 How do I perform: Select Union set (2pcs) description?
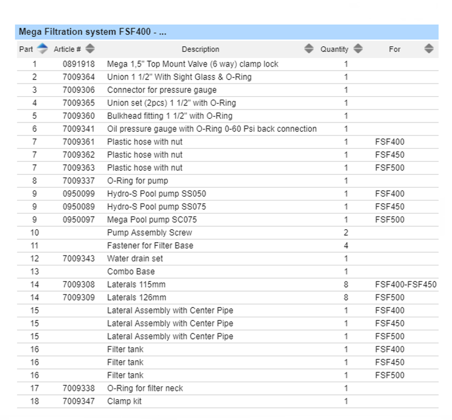pos(171,103)
